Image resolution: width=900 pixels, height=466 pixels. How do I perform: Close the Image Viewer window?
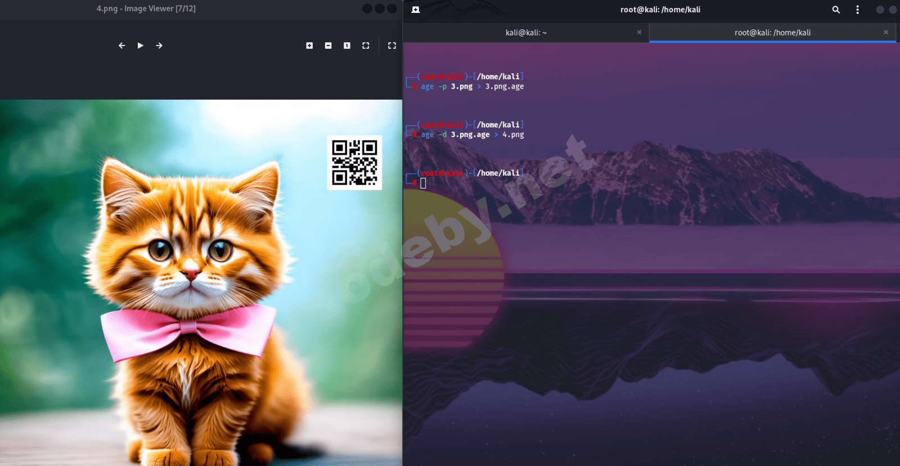(392, 8)
